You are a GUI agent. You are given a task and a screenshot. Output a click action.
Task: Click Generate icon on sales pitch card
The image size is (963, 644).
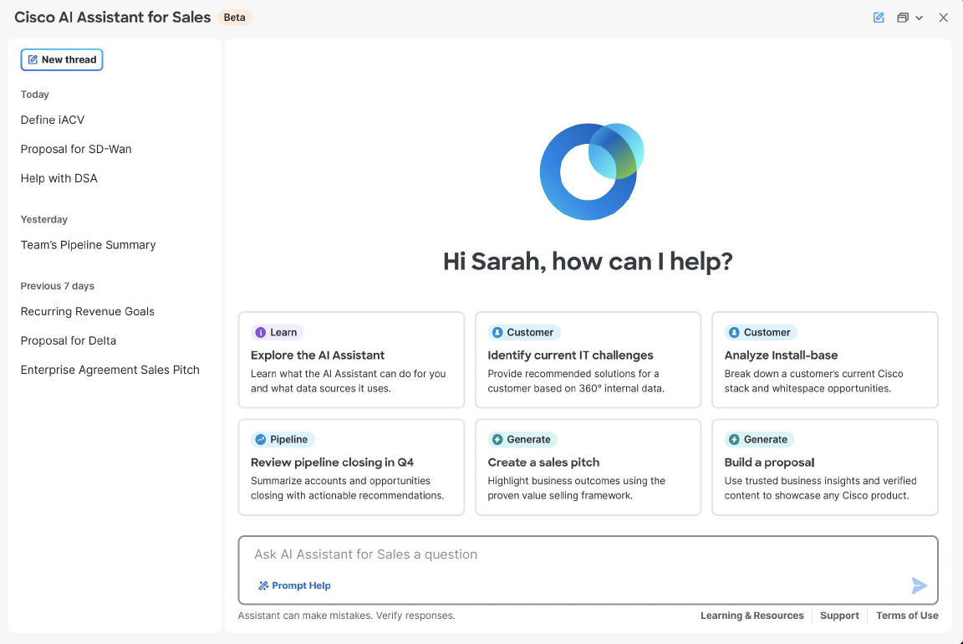[x=497, y=439]
